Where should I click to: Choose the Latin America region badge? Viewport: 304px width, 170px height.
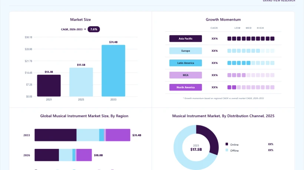click(185, 63)
